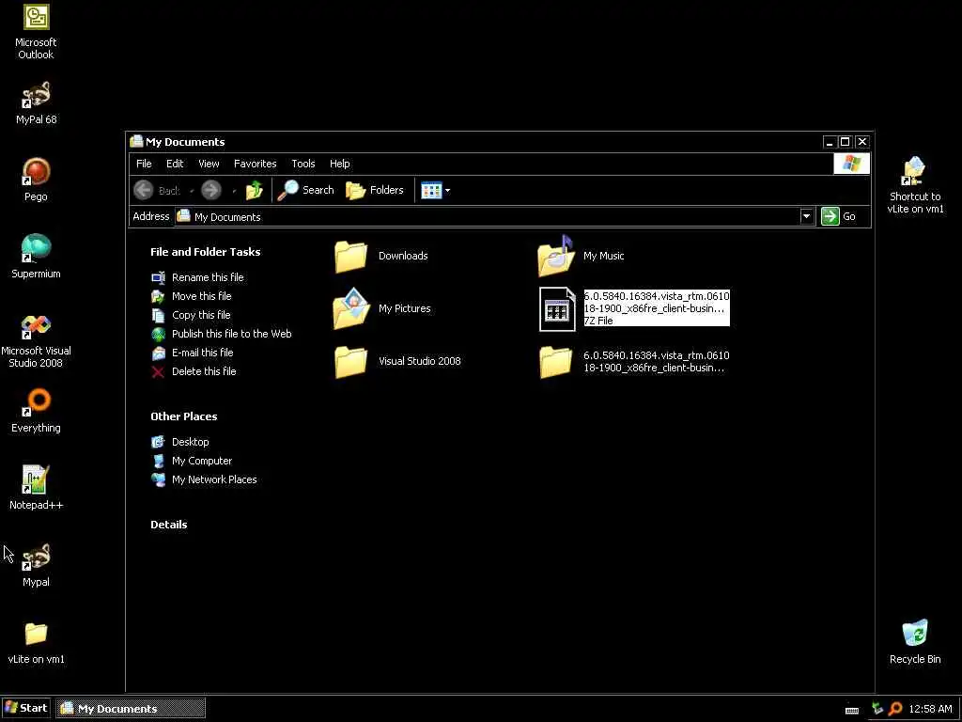Expand the Details section header
Screen dimensions: 962x722
(x=169, y=525)
